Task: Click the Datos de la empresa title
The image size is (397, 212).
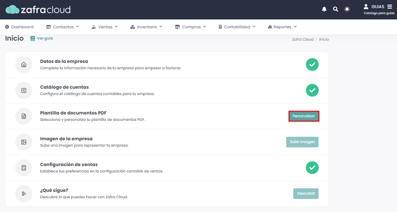Action: click(x=64, y=61)
